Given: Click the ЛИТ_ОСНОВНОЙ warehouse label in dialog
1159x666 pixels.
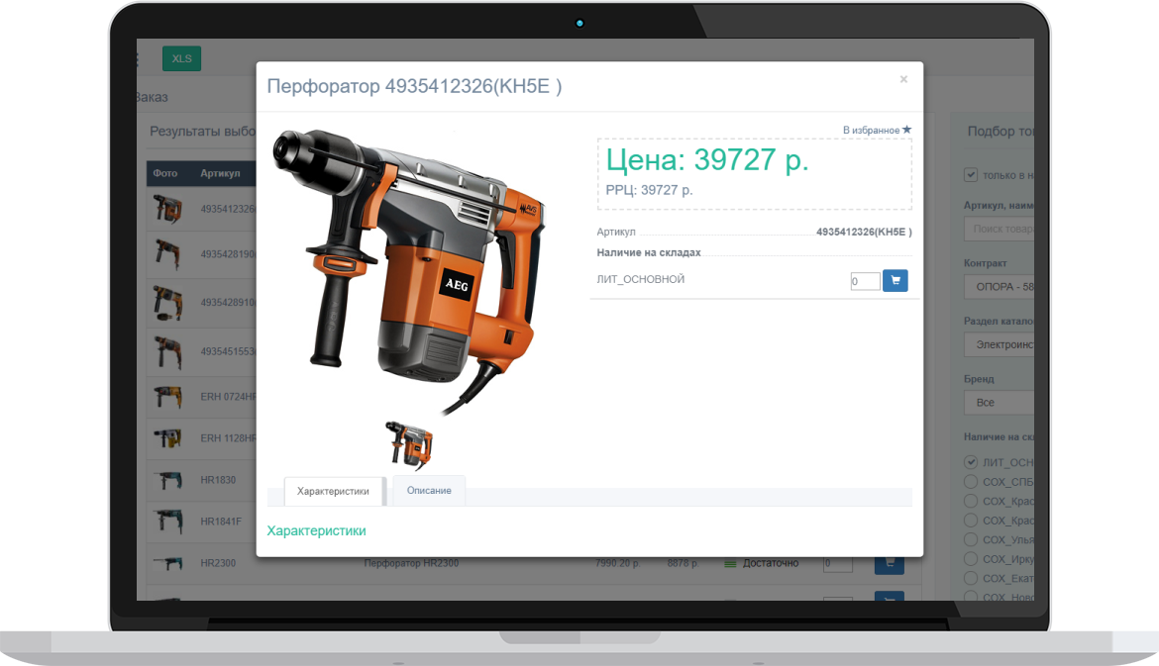Looking at the screenshot, I should pos(641,279).
